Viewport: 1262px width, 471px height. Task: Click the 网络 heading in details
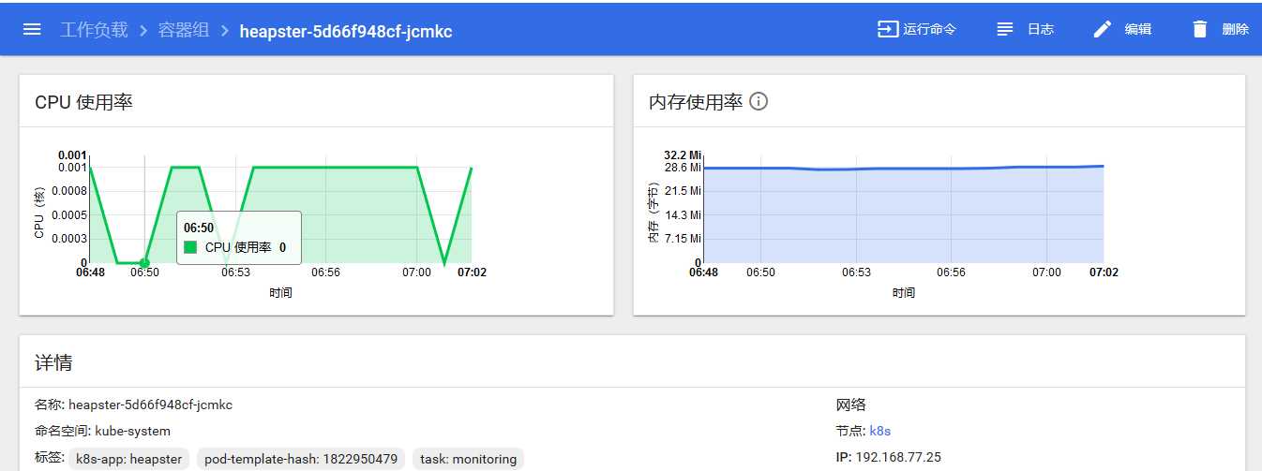[x=851, y=405]
